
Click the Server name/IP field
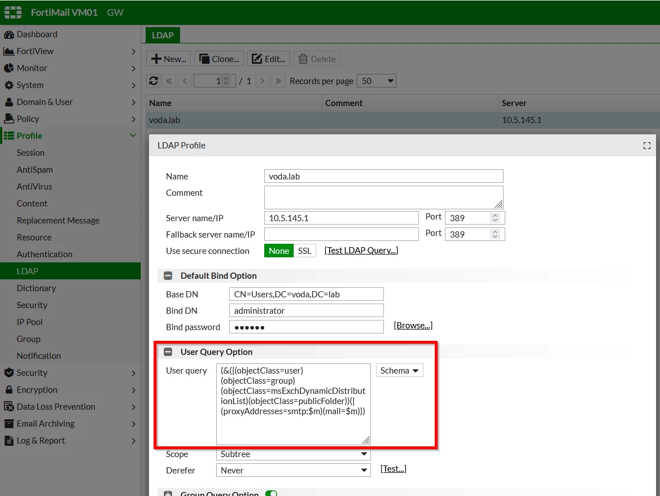tap(342, 218)
